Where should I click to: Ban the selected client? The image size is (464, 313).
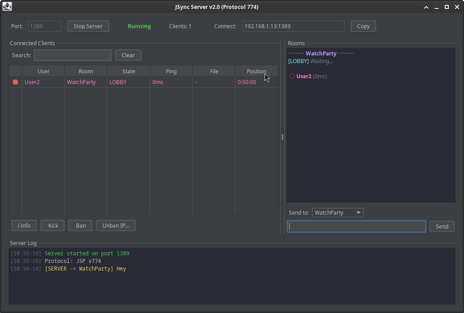tap(80, 226)
